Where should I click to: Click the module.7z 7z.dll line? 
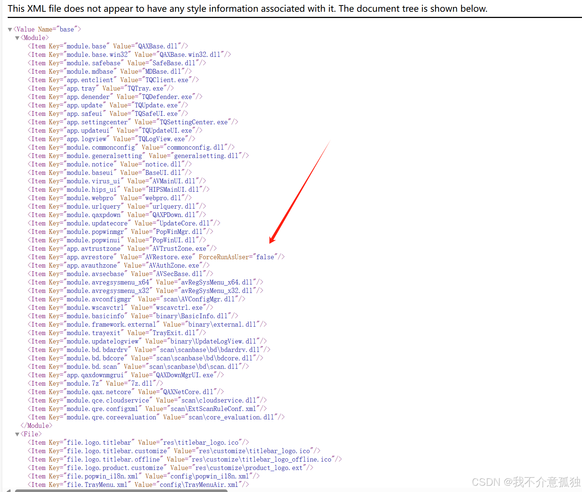click(95, 383)
